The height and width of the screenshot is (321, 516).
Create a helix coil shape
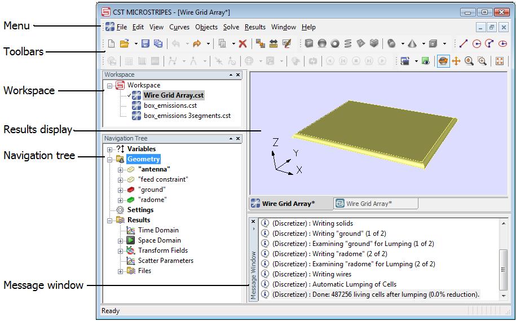click(348, 43)
